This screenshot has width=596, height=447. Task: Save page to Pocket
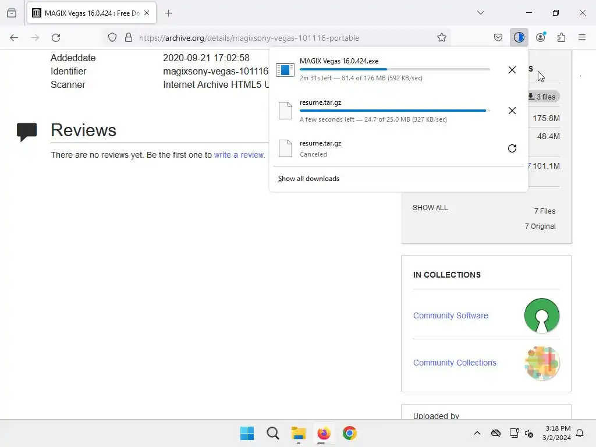coord(498,37)
